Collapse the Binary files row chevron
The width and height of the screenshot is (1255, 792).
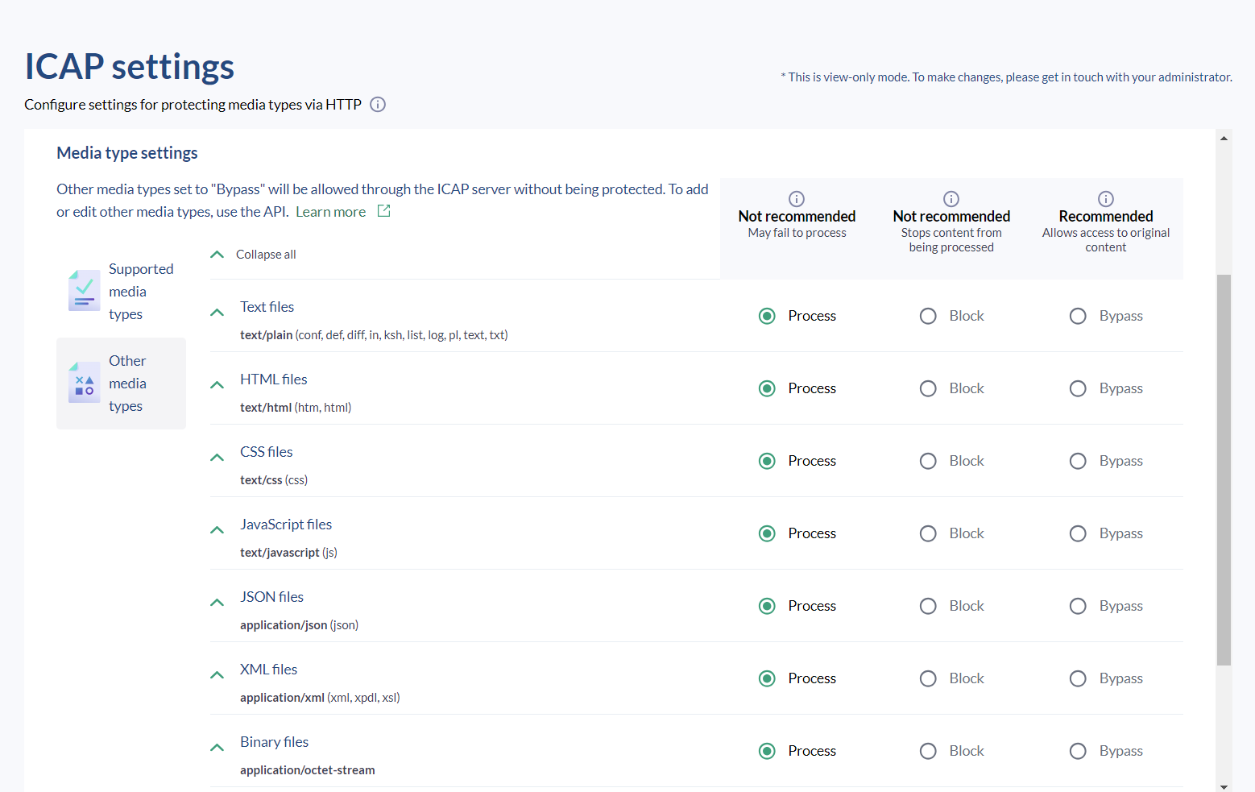[217, 748]
